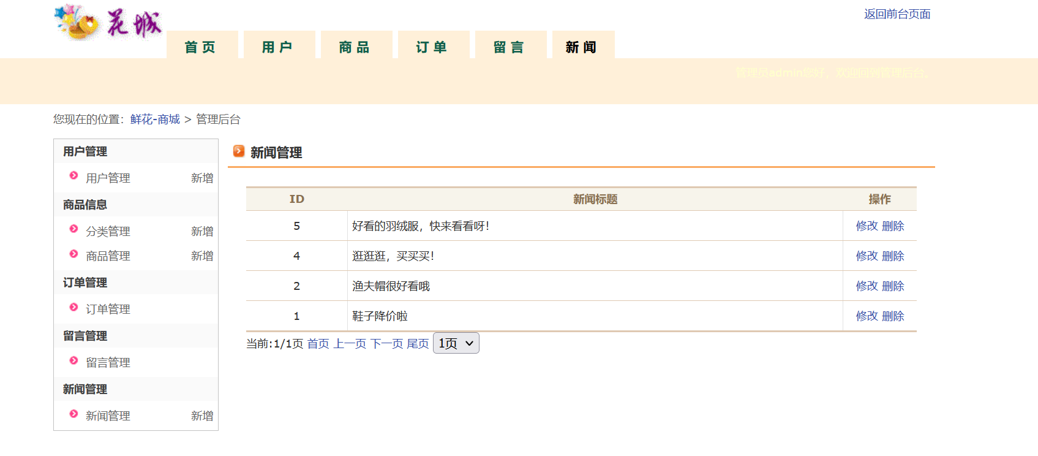Click ID cell 1 in the table

pyautogui.click(x=296, y=316)
